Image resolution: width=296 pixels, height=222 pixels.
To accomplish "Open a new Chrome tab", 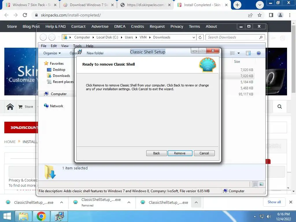I will tap(237, 5).
